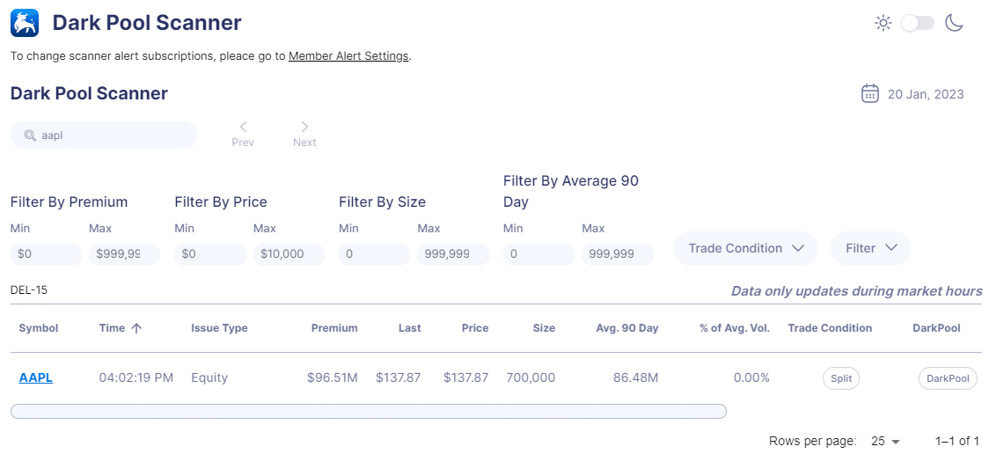This screenshot has height=454, width=989.
Task: Click the sun light-mode icon
Action: pos(883,24)
